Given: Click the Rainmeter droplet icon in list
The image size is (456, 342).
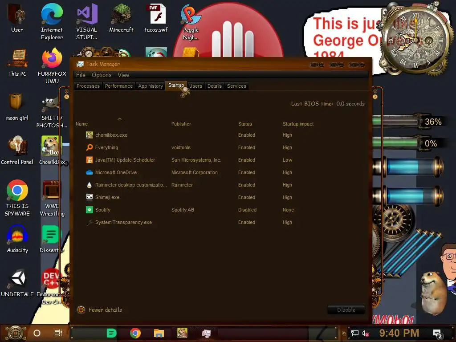Looking at the screenshot, I should click(89, 185).
